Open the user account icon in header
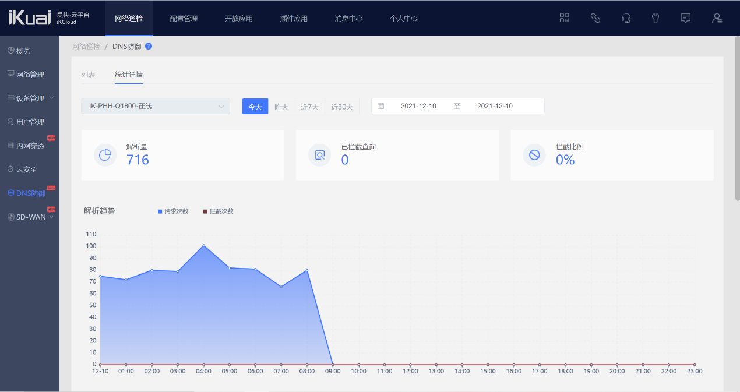The height and width of the screenshot is (392, 740). (717, 18)
